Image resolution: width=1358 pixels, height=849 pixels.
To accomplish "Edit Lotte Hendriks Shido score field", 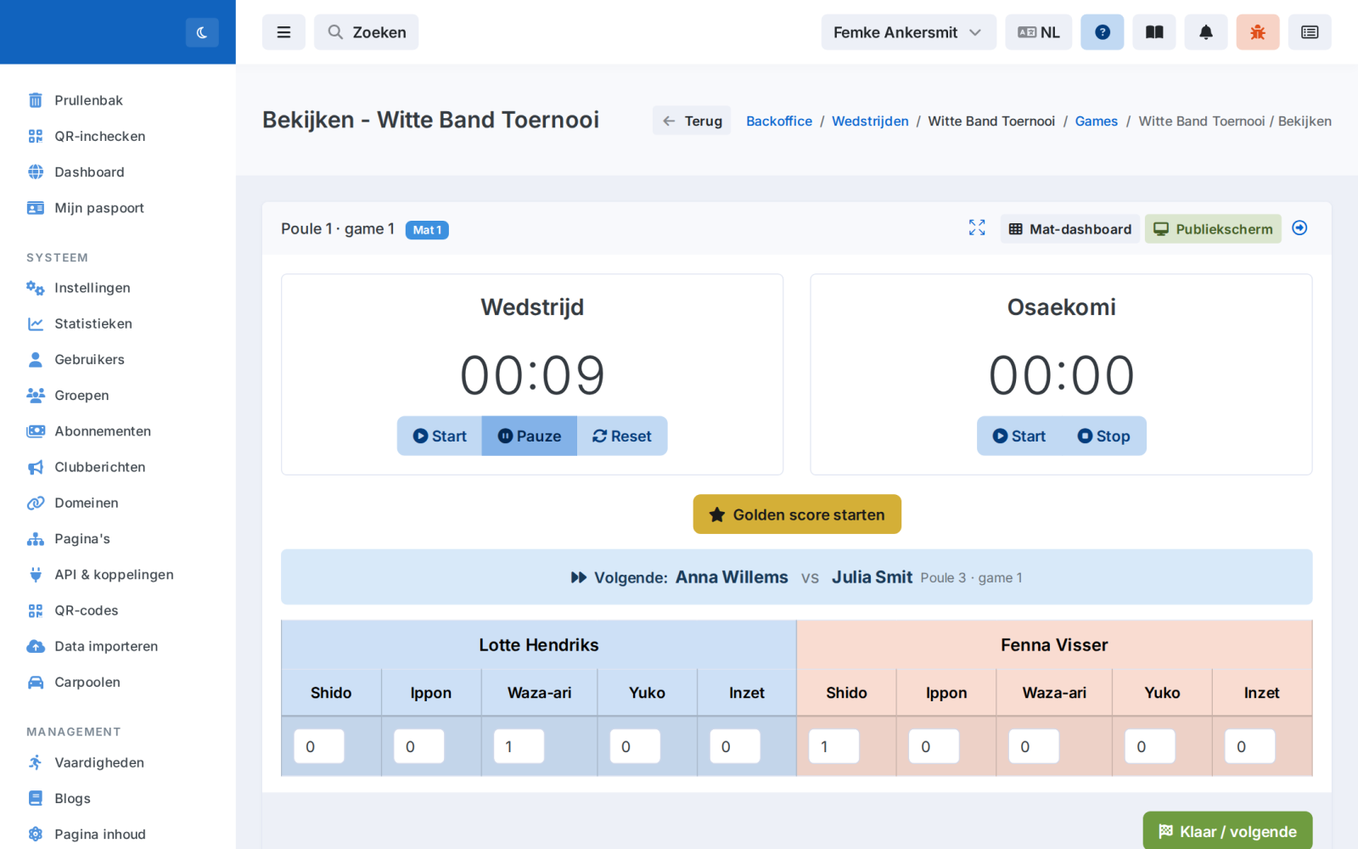I will 319,746.
